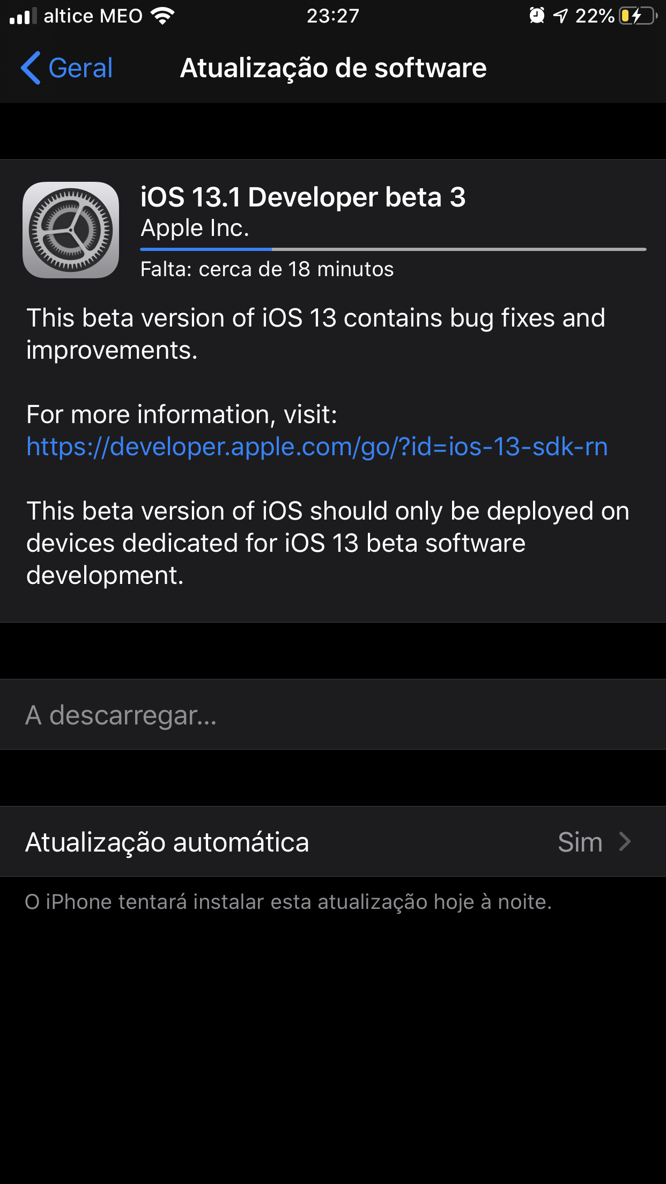Go back to Geral settings

[66, 68]
